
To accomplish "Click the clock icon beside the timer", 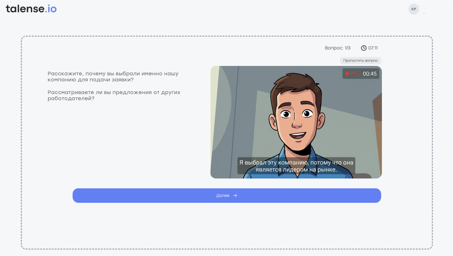I will [x=364, y=48].
